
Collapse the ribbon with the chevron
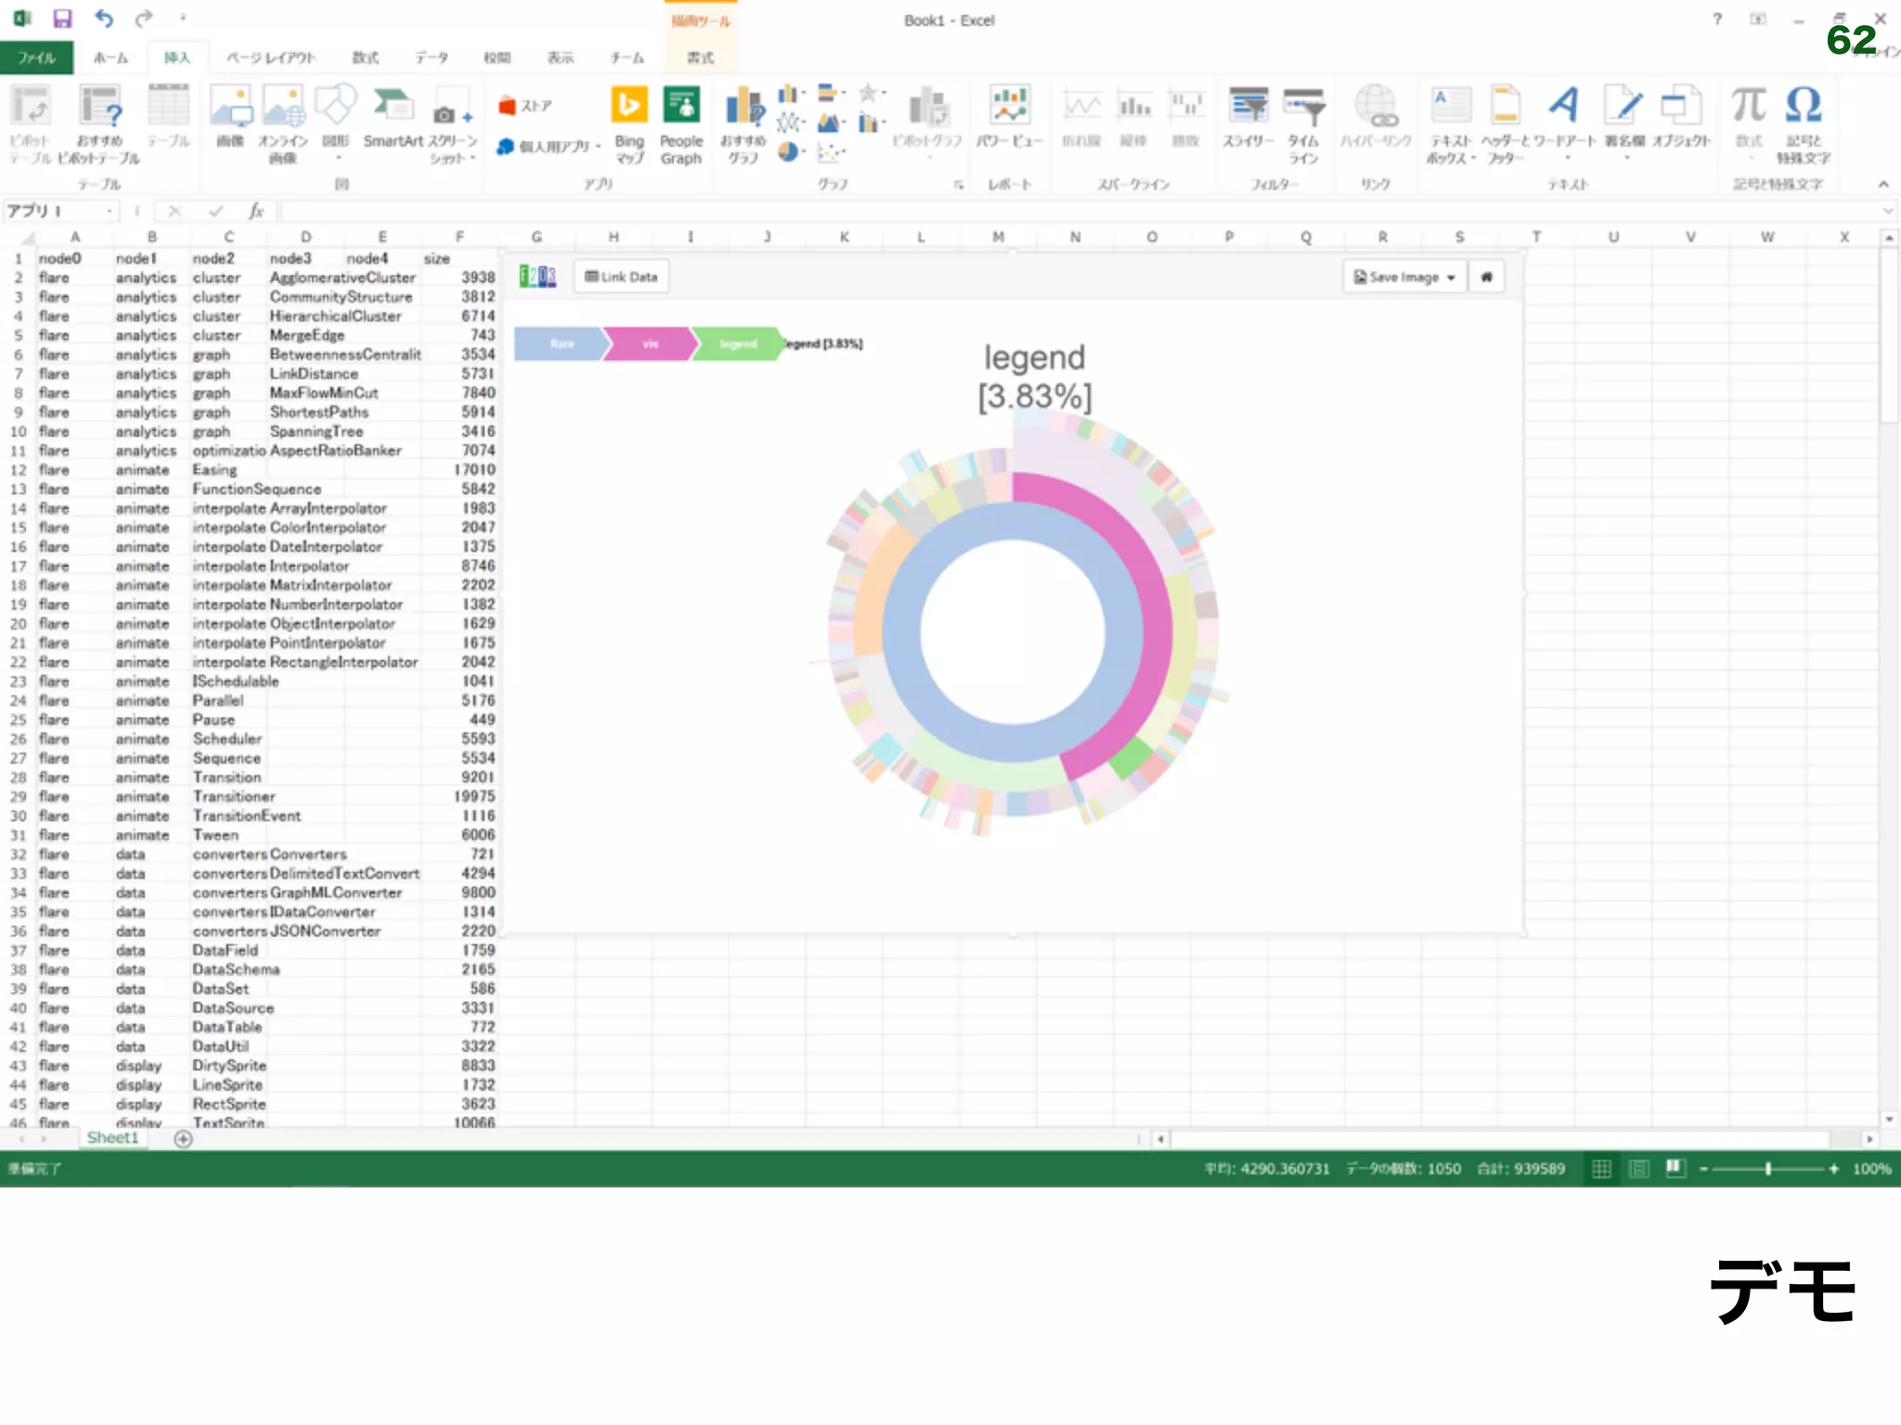pyautogui.click(x=1883, y=184)
